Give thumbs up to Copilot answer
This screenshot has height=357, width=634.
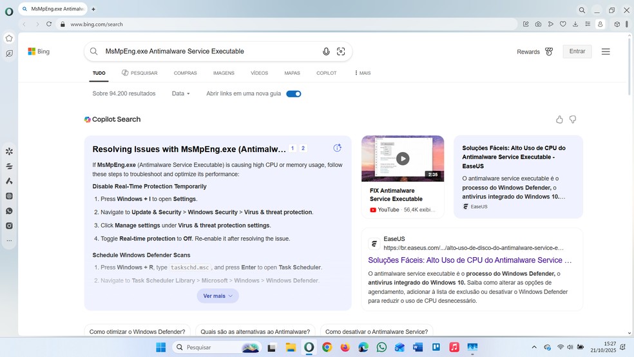(559, 119)
